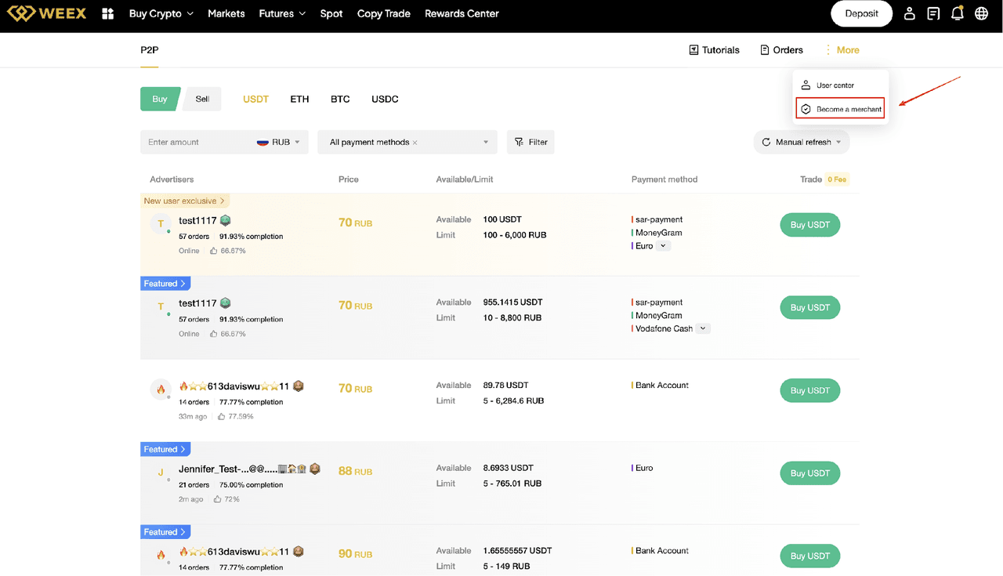Click the Enter amount input field
This screenshot has width=1003, height=576.
point(196,142)
